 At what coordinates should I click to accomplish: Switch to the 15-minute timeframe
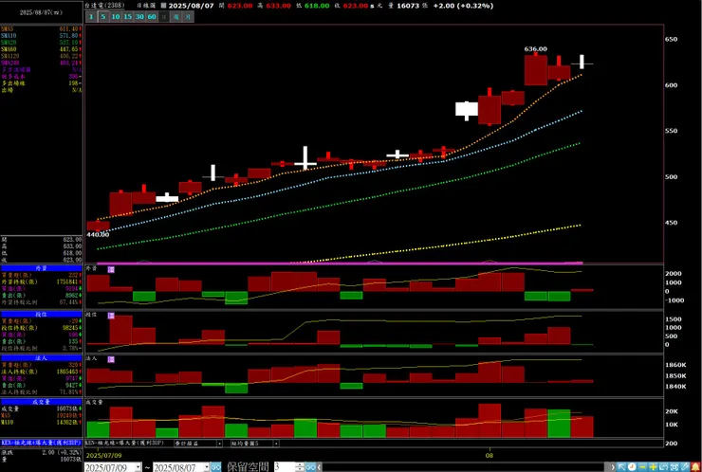pos(128,16)
